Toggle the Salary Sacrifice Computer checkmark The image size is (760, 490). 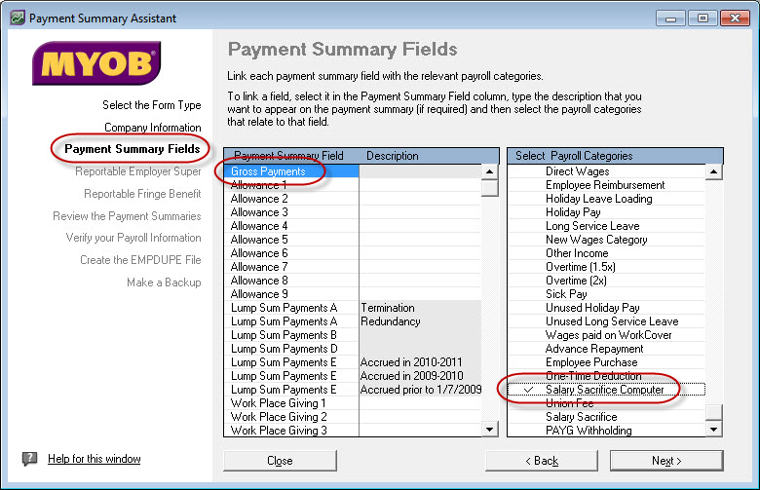(x=528, y=390)
